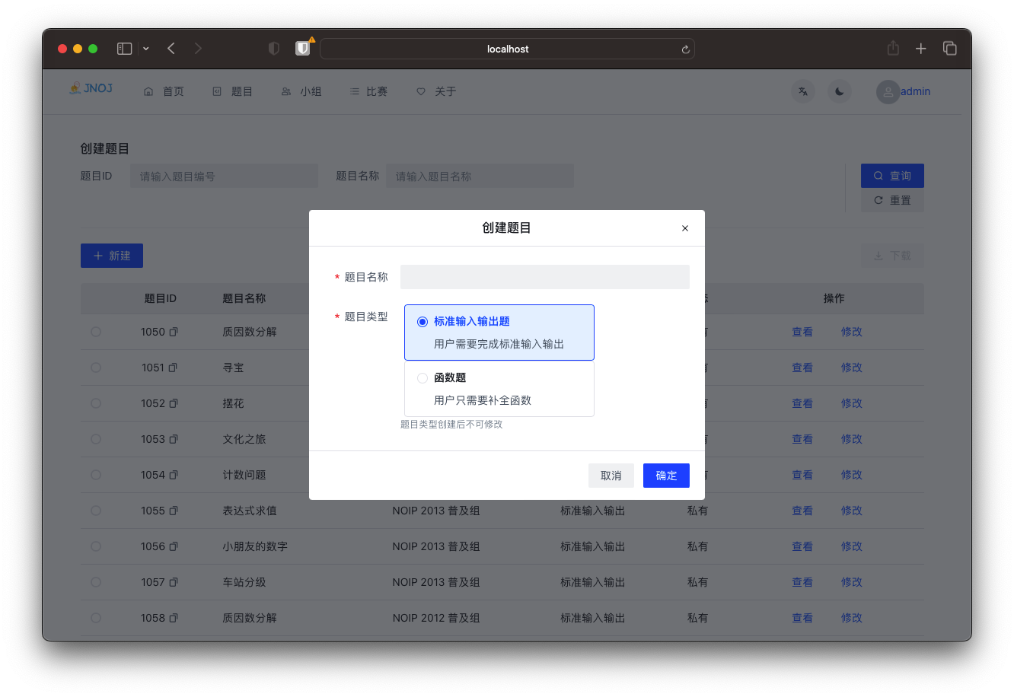This screenshot has width=1014, height=697.
Task: Select the radio for row 1051
Action: point(96,368)
